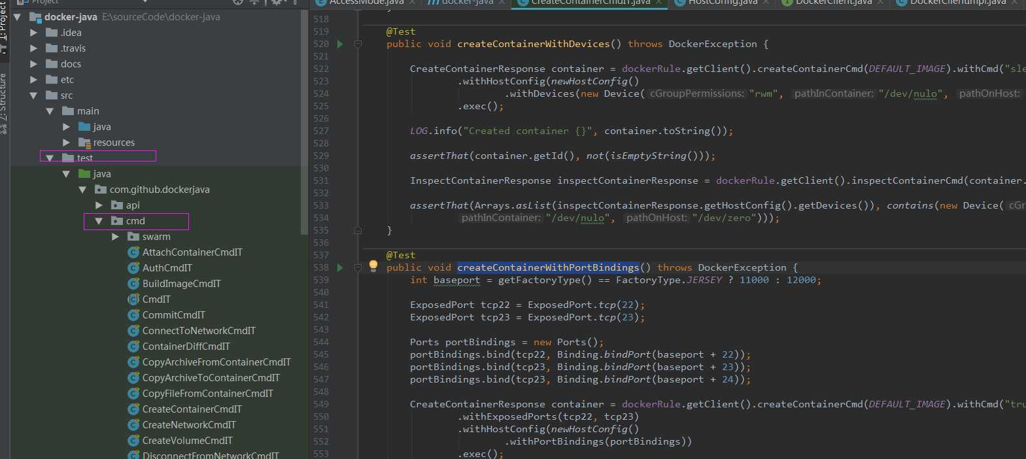Click the LOG.info statement on line 527
Screen dimensions: 1026x459
[572, 131]
